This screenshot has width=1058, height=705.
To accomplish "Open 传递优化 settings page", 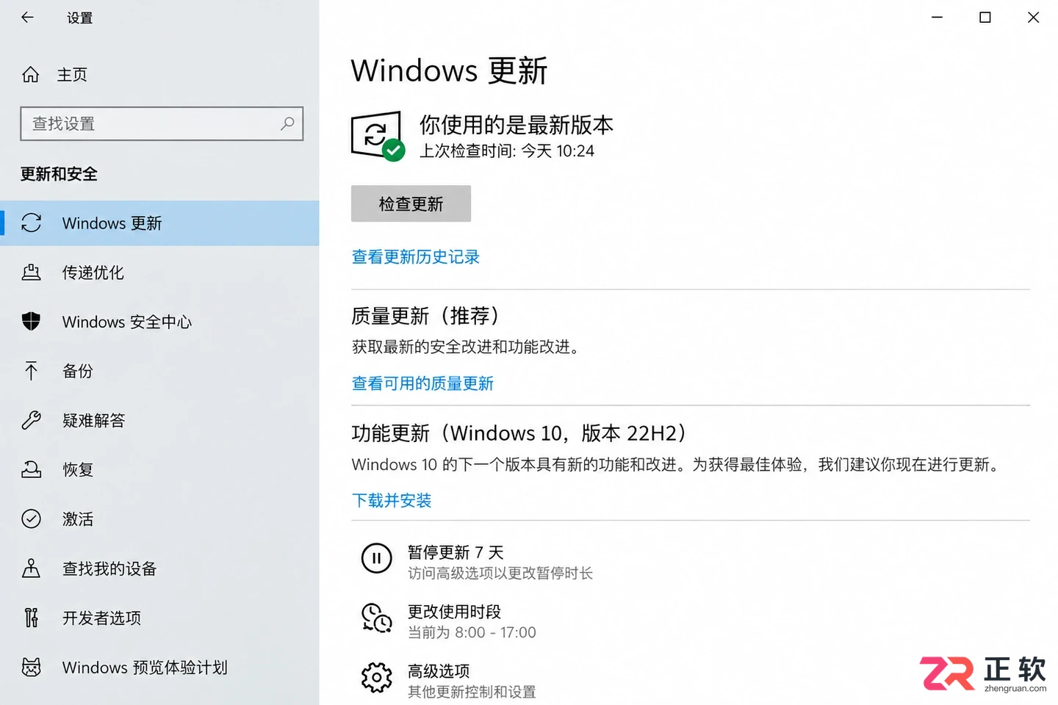I will coord(159,272).
